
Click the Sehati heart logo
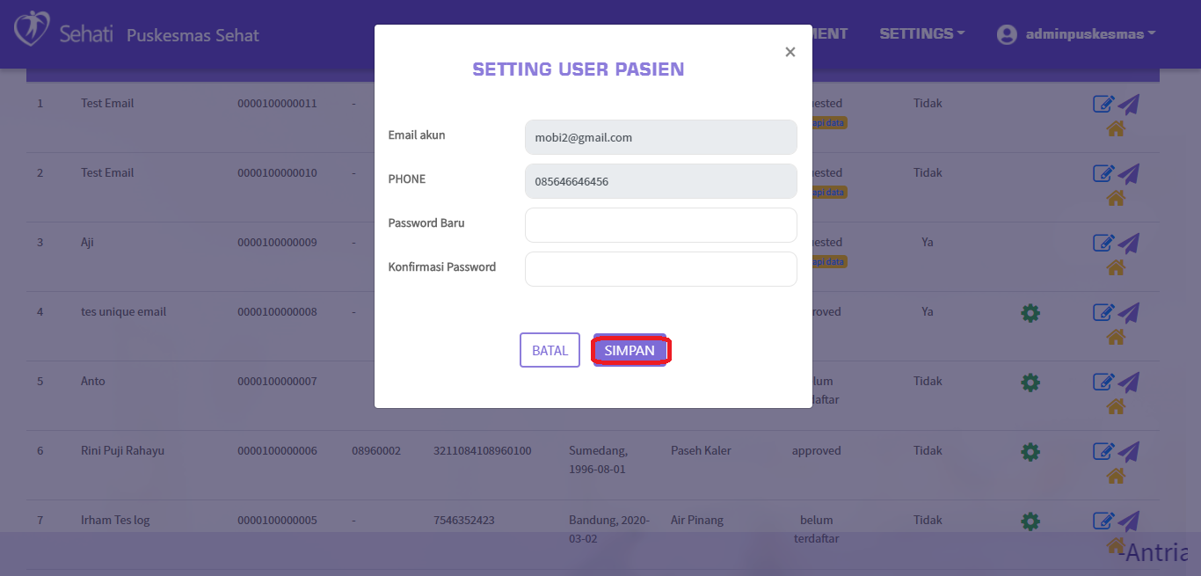(33, 29)
